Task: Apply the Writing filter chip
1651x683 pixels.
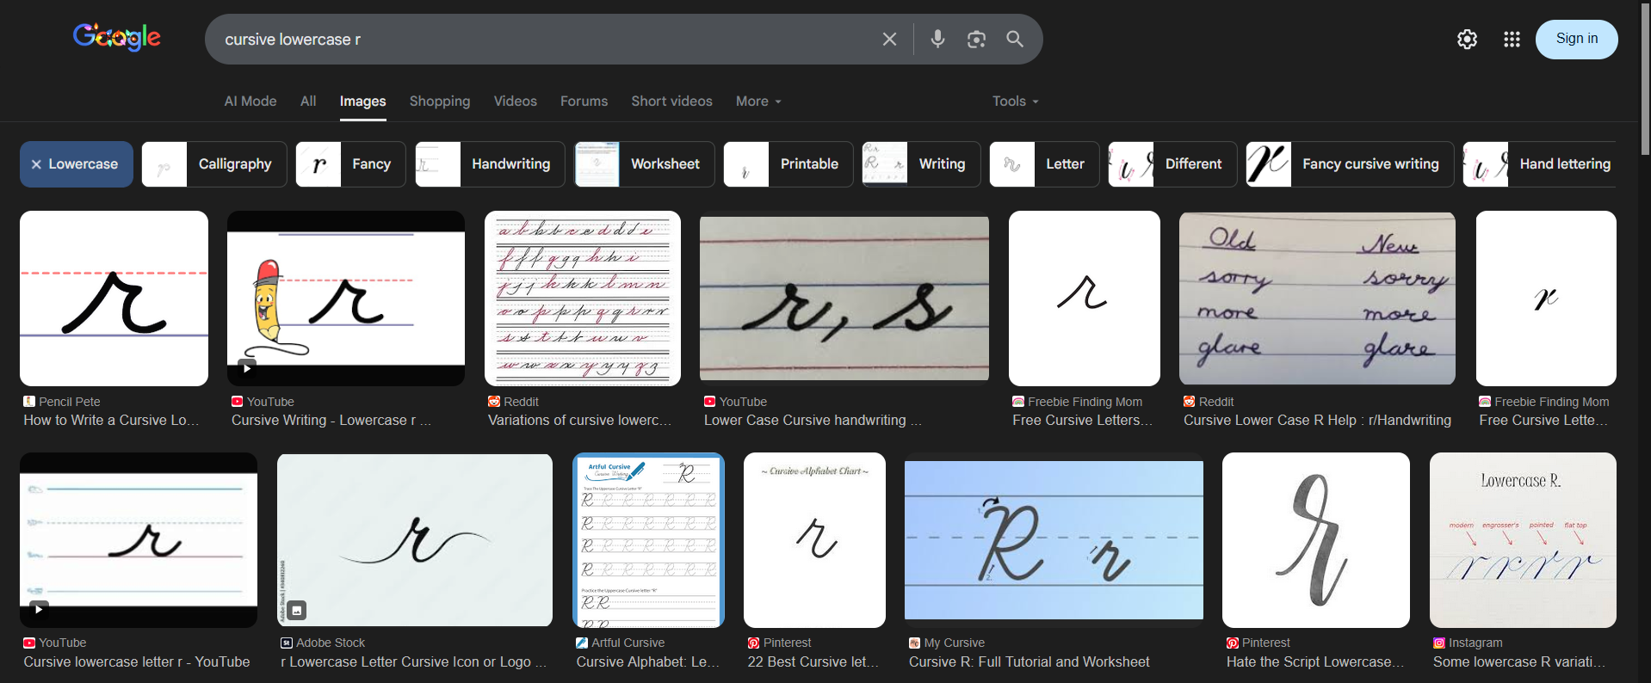Action: 921,164
